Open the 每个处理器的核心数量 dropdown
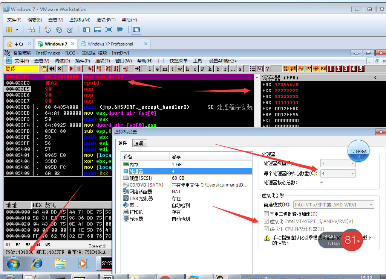Screen dimensions: 386x279 point(338,173)
